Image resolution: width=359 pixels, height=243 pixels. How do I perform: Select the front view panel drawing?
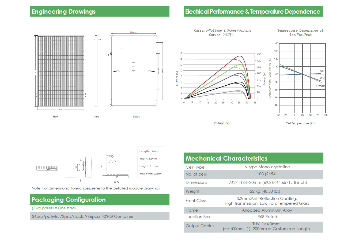[61, 71]
